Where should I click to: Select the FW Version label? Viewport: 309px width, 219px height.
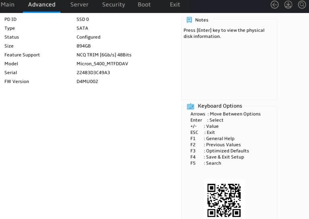coord(17,81)
